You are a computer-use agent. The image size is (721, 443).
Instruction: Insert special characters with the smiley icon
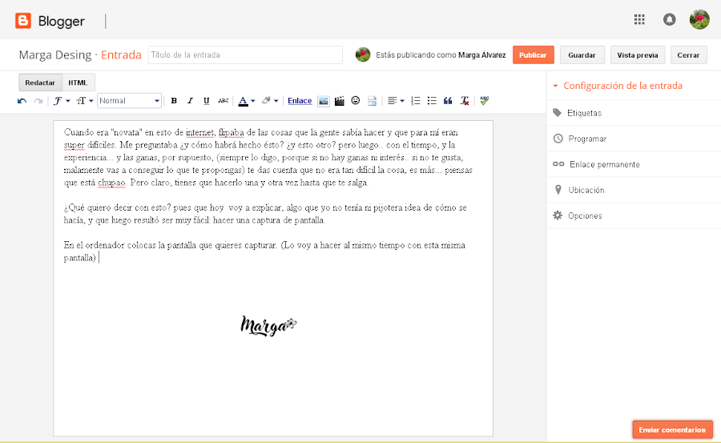click(356, 101)
